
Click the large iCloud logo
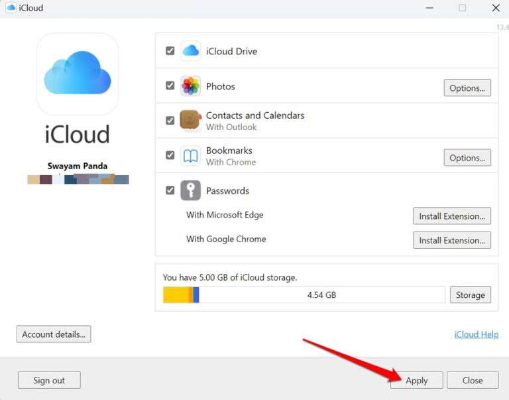[x=78, y=74]
